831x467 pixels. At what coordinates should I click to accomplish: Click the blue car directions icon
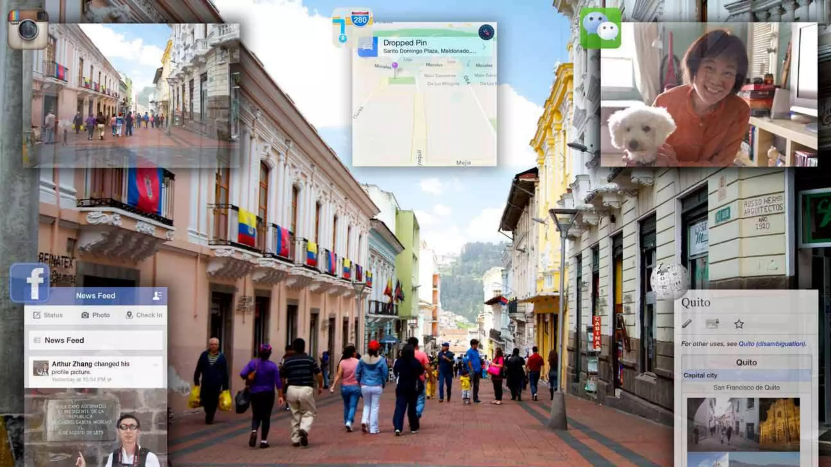368,47
